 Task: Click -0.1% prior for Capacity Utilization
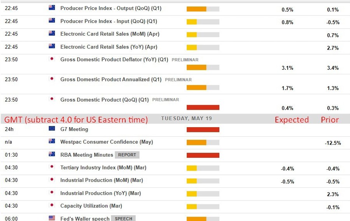[x=333, y=207]
